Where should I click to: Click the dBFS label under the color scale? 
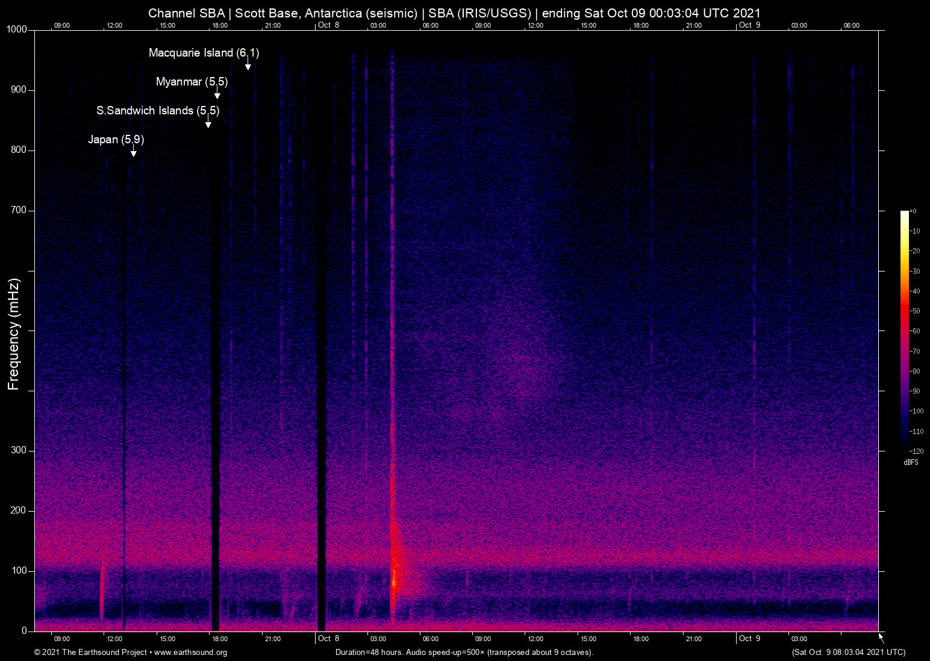tap(911, 462)
